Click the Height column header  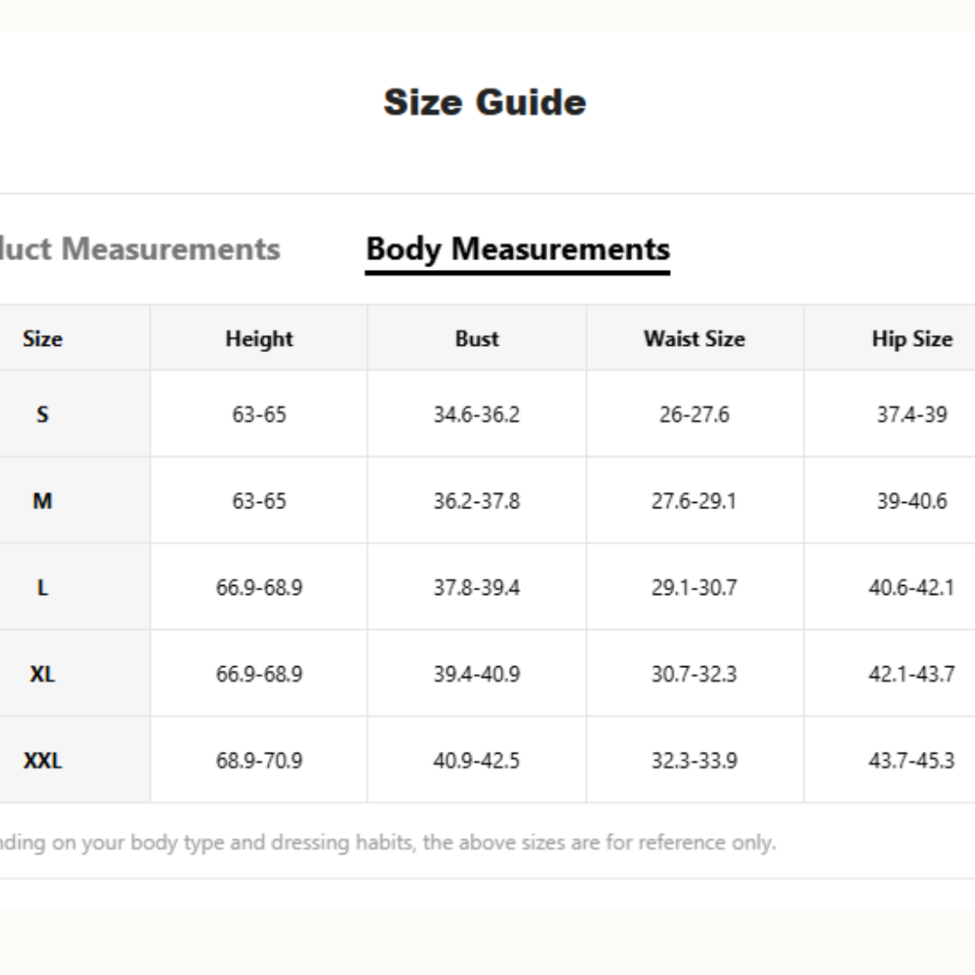259,339
